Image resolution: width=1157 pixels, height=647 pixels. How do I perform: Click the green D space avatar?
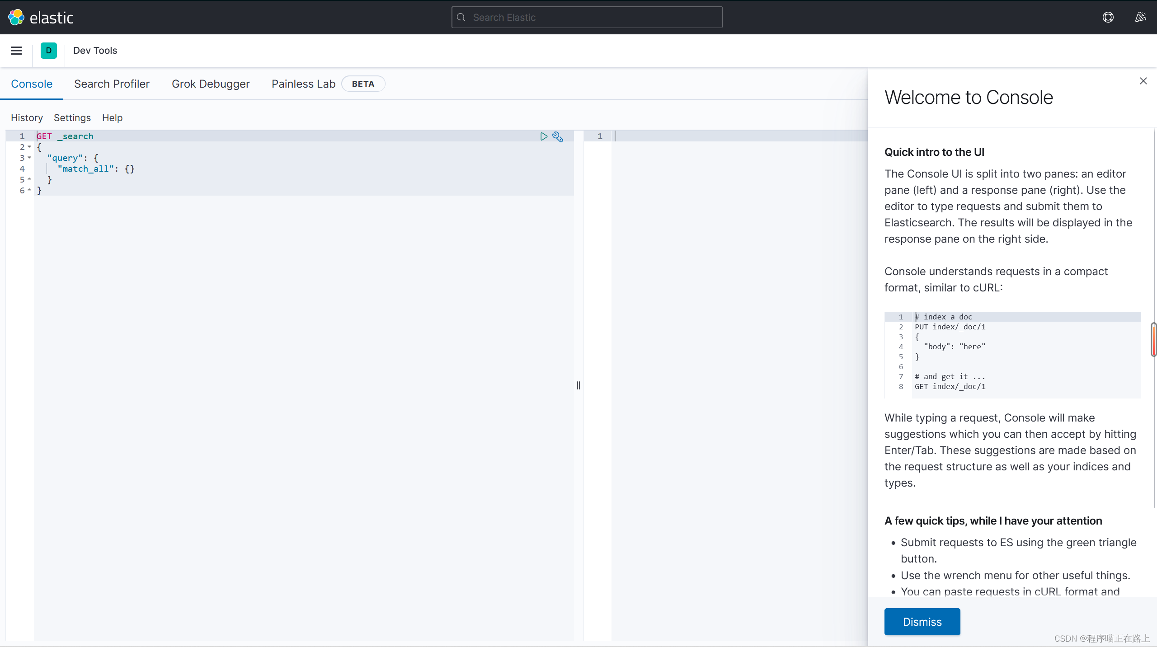[x=49, y=51]
